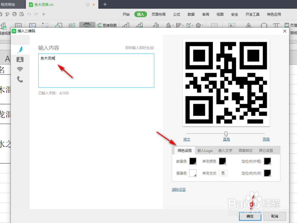Pick the 背景色 color swatch

(193, 173)
